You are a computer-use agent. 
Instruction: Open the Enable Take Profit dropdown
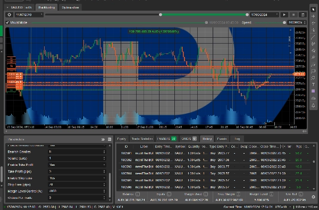(x=77, y=165)
